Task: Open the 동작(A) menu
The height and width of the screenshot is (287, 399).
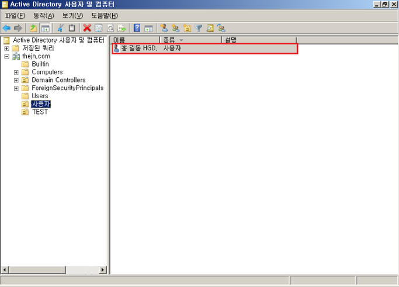Action: [44, 16]
